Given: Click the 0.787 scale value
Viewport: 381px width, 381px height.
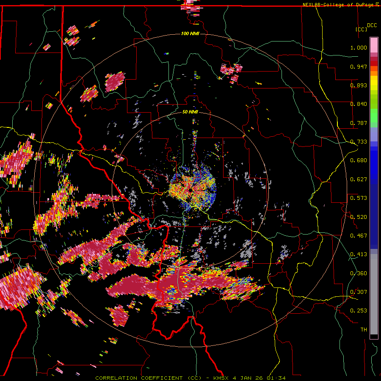Looking at the screenshot, I should tap(359, 123).
